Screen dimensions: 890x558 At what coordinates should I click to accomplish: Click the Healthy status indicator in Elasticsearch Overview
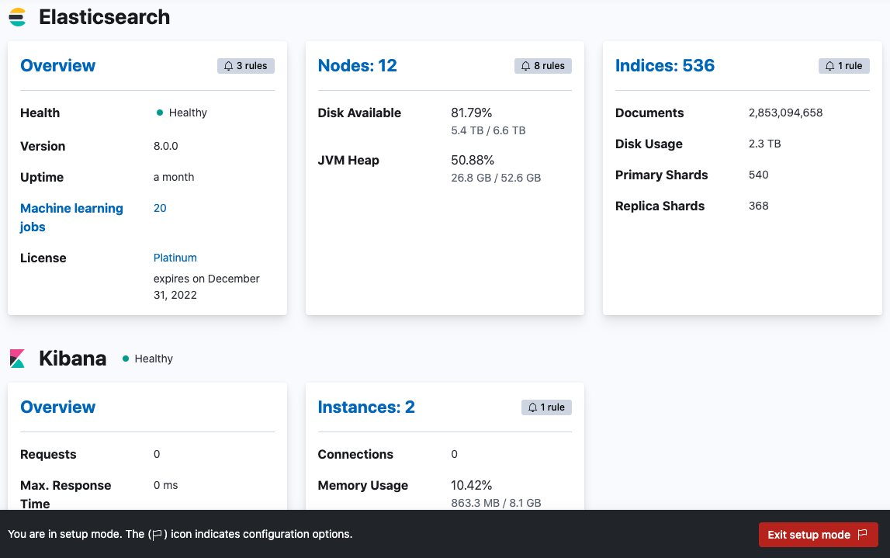click(180, 113)
